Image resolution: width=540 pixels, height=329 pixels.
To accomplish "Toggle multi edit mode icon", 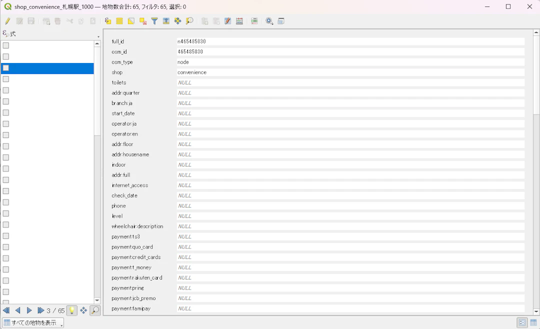I will tap(19, 21).
